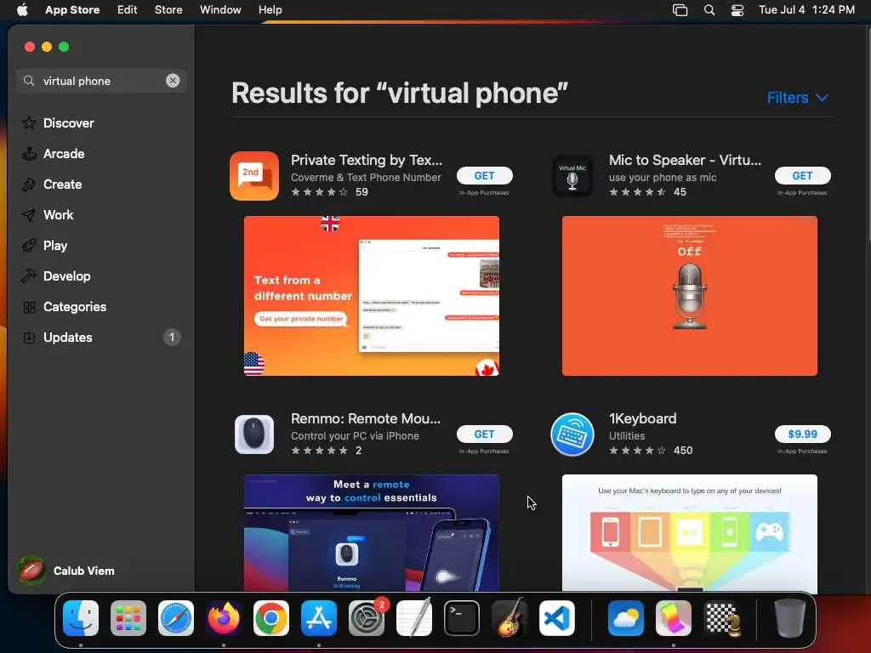Screen dimensions: 871x653
Task: View Mic to Speaker screenshot preview
Action: pyautogui.click(x=689, y=296)
